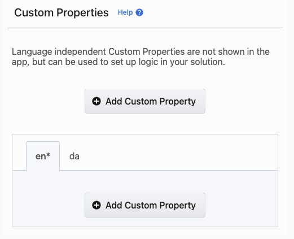The width and height of the screenshot is (294, 239).
Task: Switch to the da language tab
Action: [x=74, y=157]
